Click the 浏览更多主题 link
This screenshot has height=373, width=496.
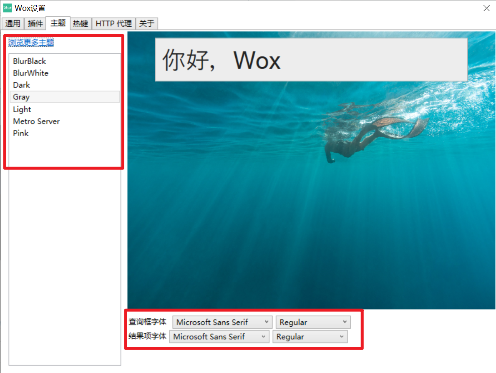tap(30, 42)
